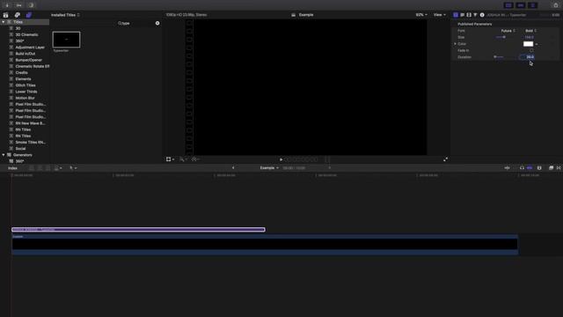Toggle the inspector panel layout button
Screen dimensions: 563x317
pos(533,5)
